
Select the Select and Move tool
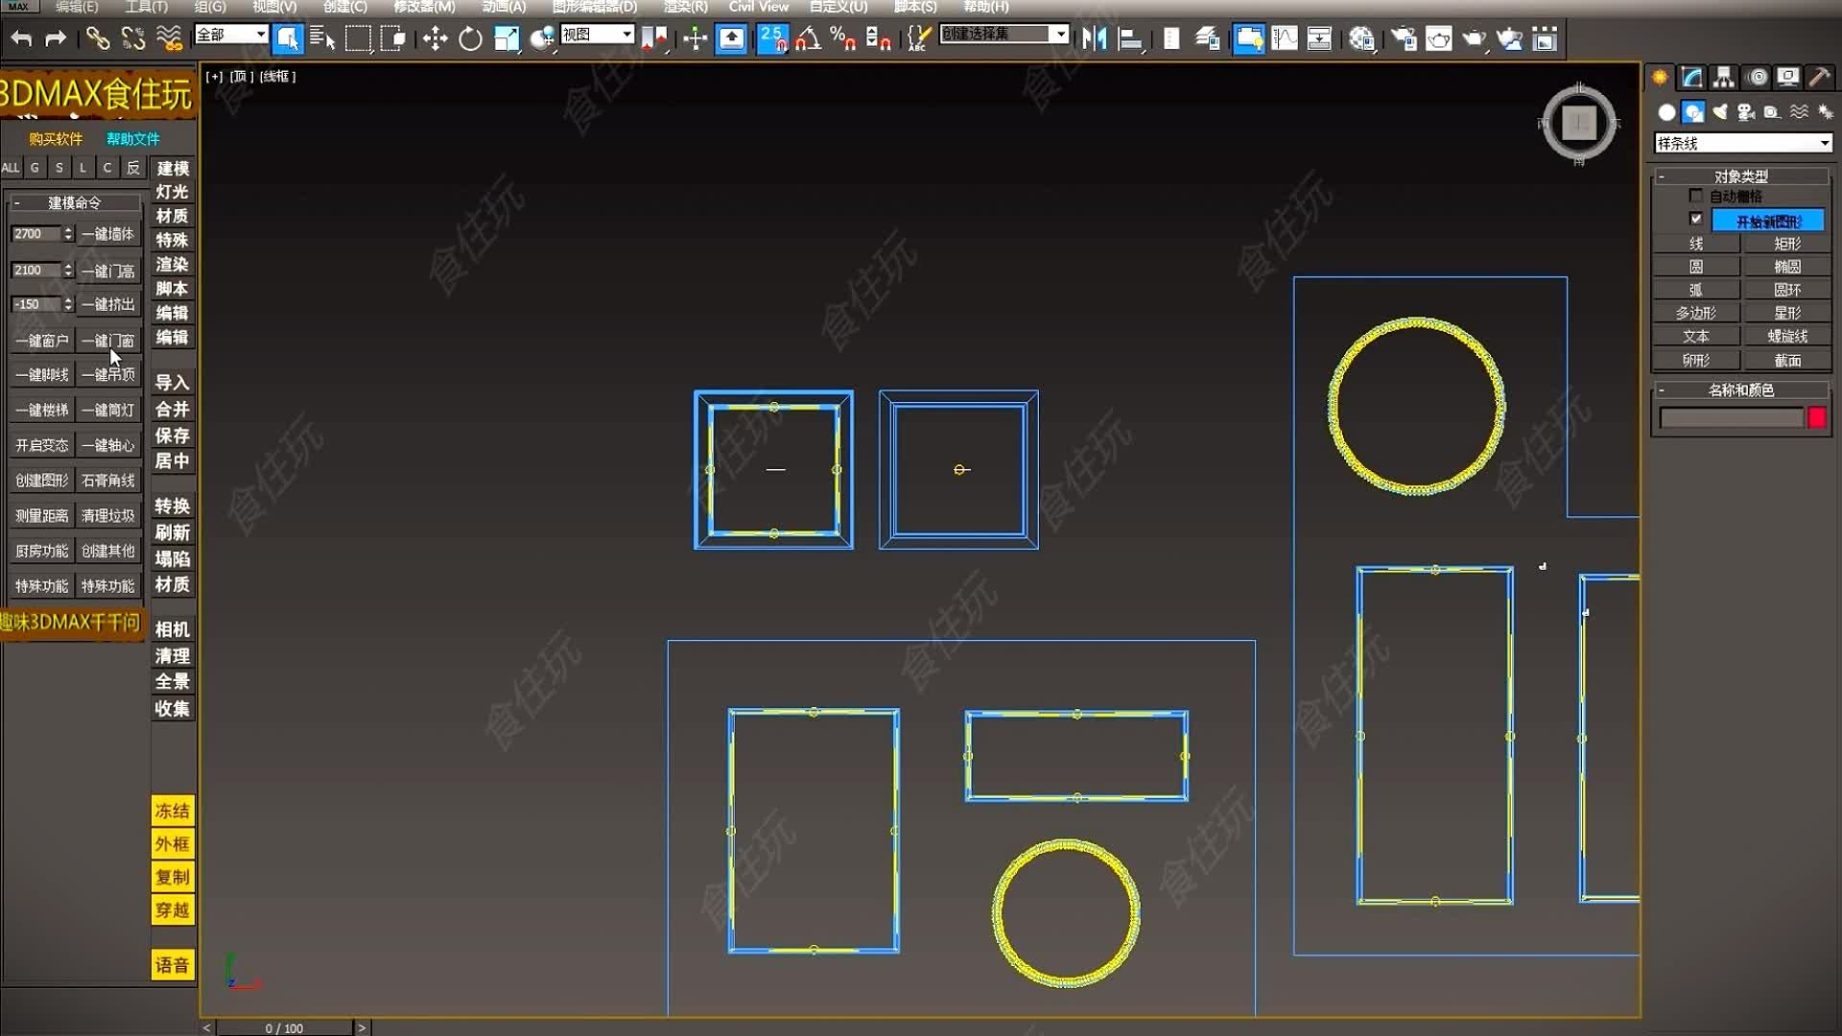(x=435, y=38)
